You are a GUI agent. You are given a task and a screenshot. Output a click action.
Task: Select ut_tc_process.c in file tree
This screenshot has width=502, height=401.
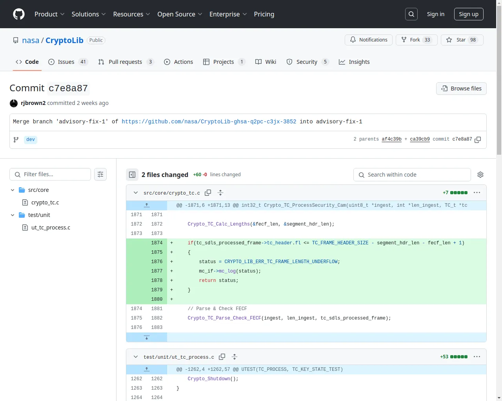[51, 228]
